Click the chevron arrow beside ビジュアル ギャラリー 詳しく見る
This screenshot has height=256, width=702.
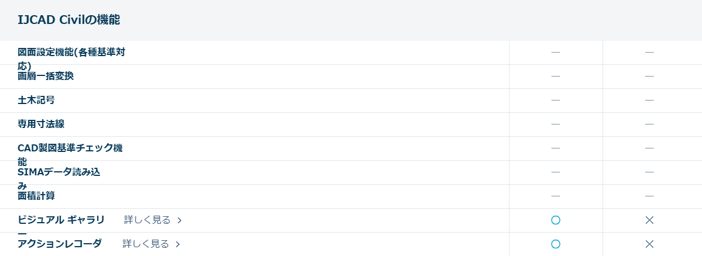coord(180,220)
